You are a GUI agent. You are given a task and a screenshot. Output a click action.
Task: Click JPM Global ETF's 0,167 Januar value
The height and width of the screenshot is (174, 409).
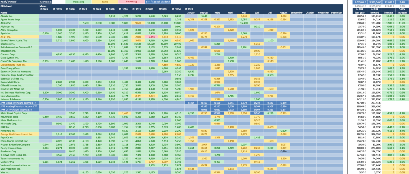(x=191, y=103)
